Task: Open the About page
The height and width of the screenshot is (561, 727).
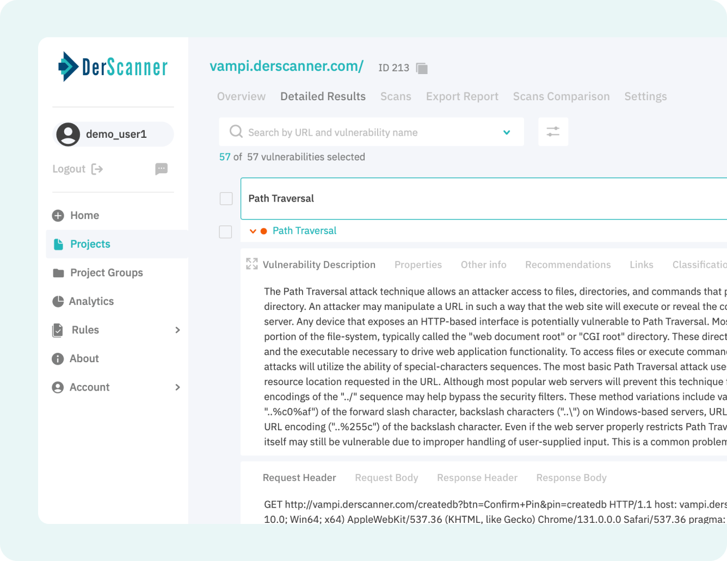Action: click(x=84, y=358)
